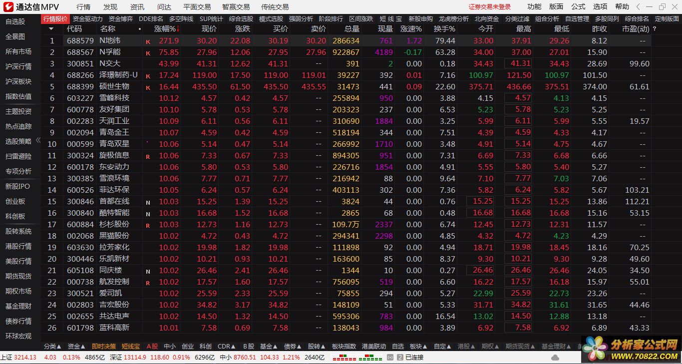The height and width of the screenshot is (364, 682).
Task: Click N孚能 current price 27.96
Action: (207, 52)
